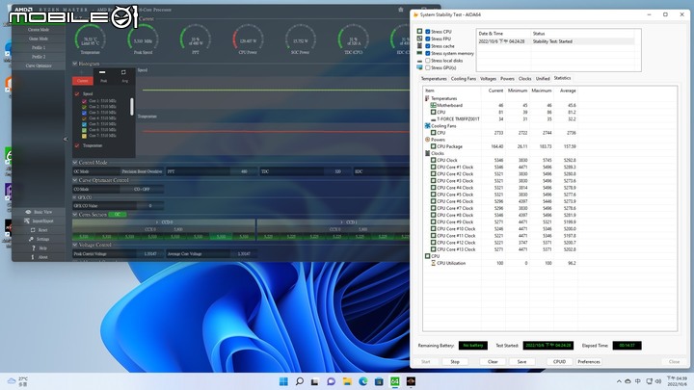Viewport: 694px width, 390px height.
Task: Open Basic View in Ryzen Master sidebar
Action: [x=39, y=212]
